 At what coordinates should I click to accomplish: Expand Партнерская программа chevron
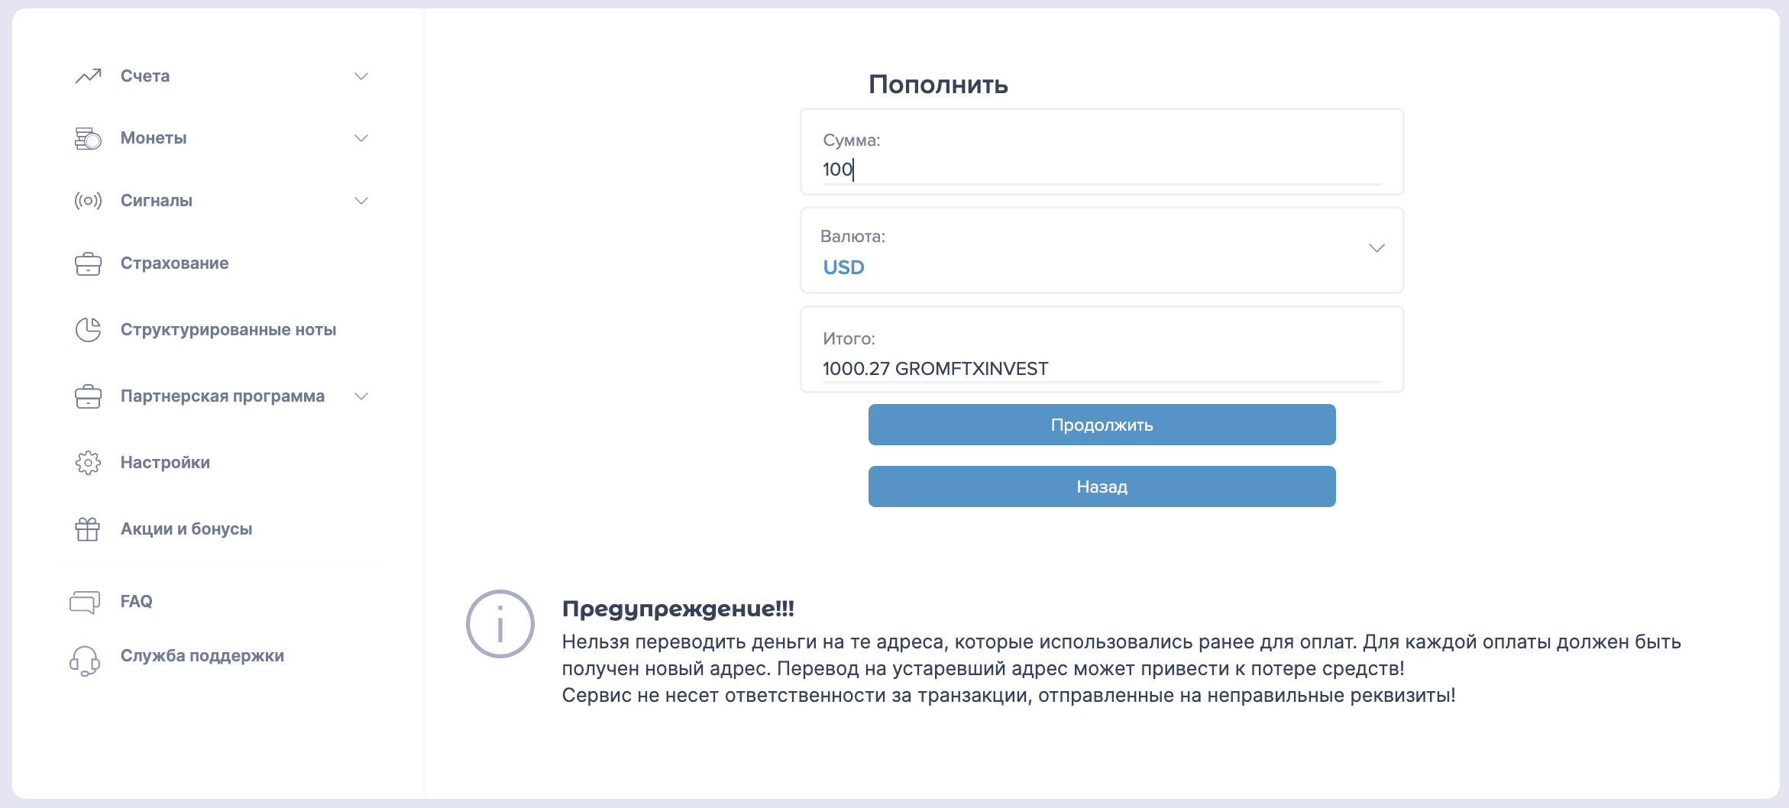pyautogui.click(x=361, y=396)
